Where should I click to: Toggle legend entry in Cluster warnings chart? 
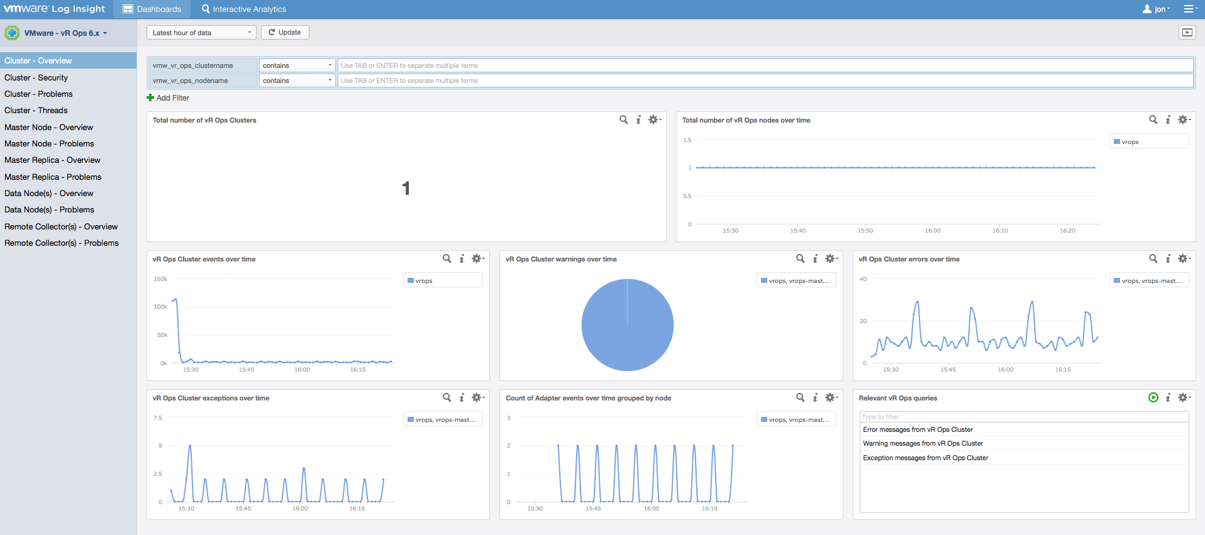click(x=796, y=280)
